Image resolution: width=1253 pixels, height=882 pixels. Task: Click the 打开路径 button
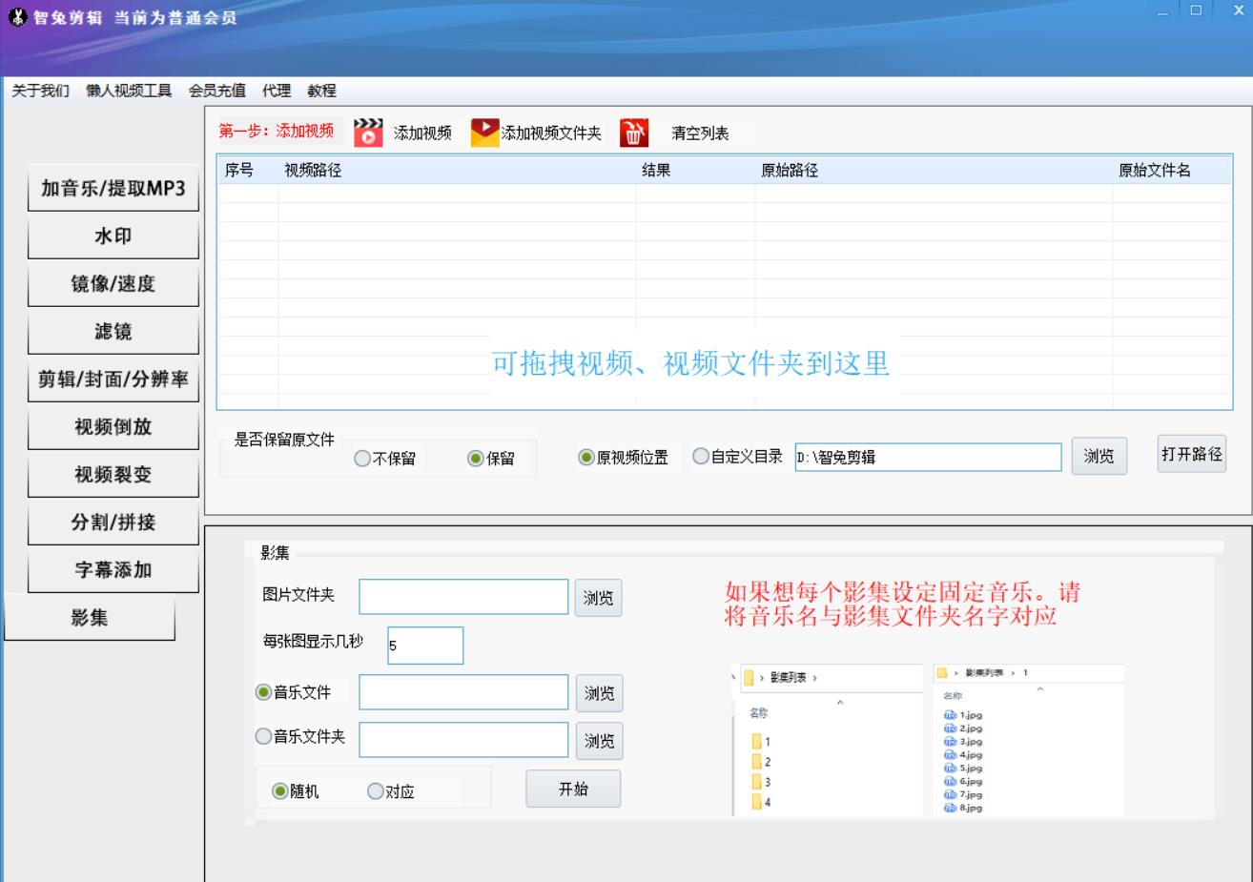(1191, 454)
